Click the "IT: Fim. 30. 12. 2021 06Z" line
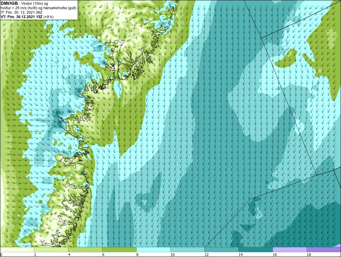 click(21, 12)
